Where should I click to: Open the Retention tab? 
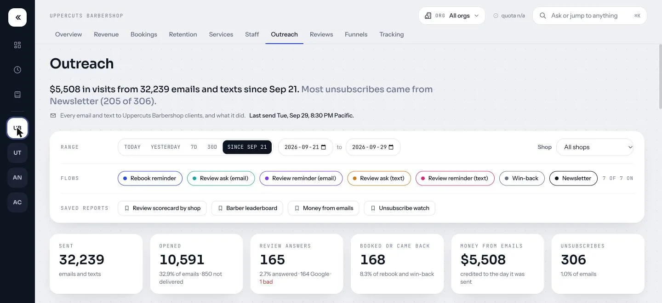coord(183,34)
